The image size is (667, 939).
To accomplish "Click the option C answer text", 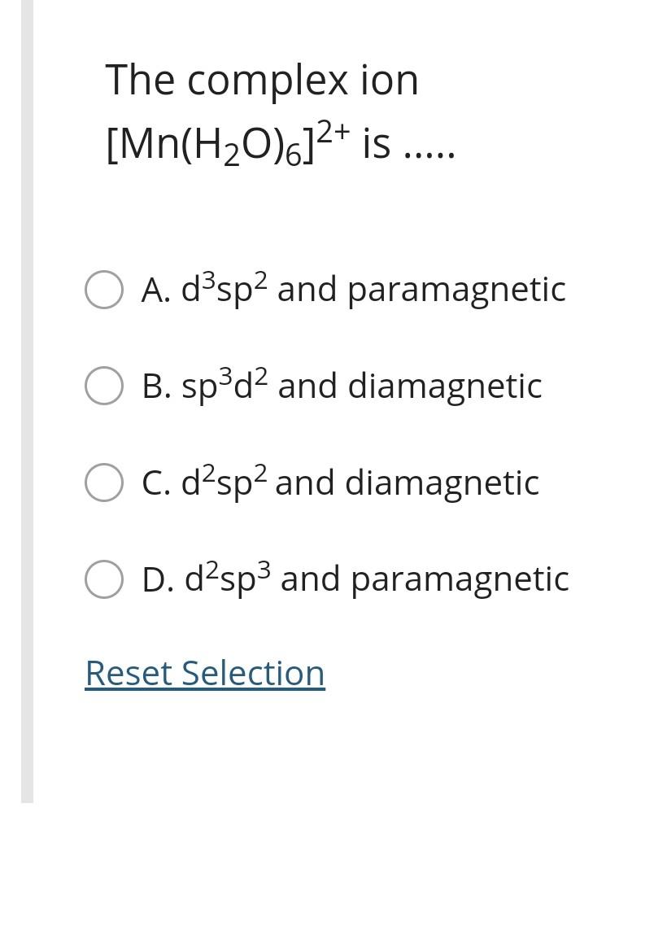I will [340, 482].
